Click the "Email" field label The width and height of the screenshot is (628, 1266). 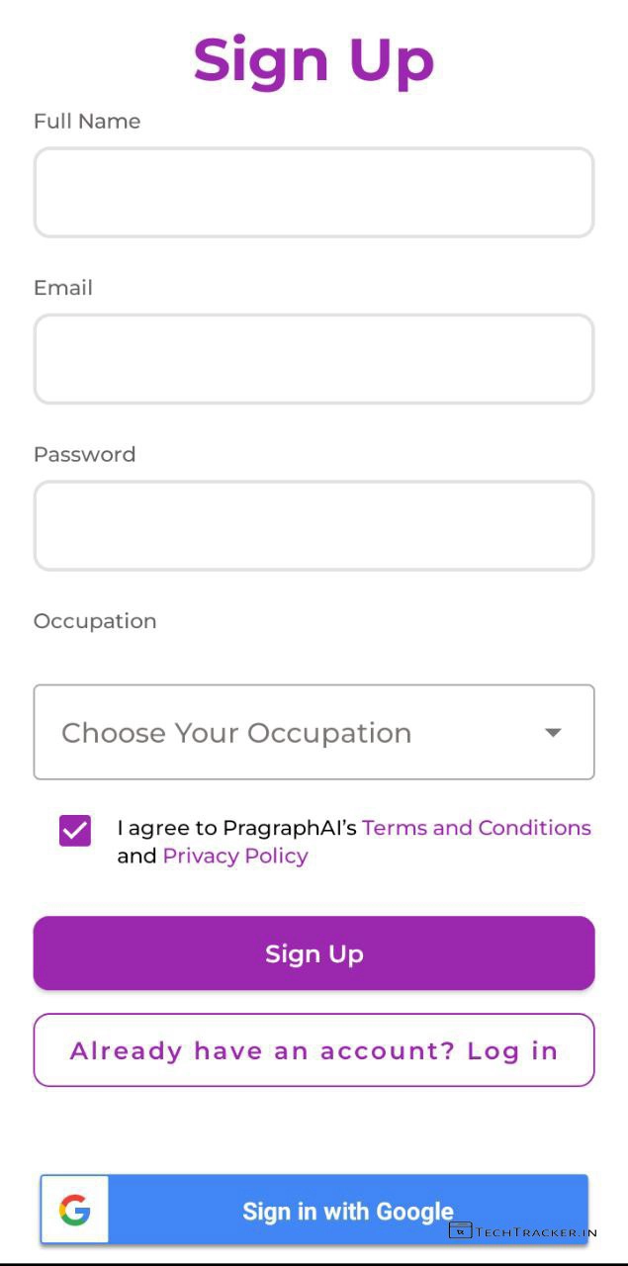pos(63,288)
